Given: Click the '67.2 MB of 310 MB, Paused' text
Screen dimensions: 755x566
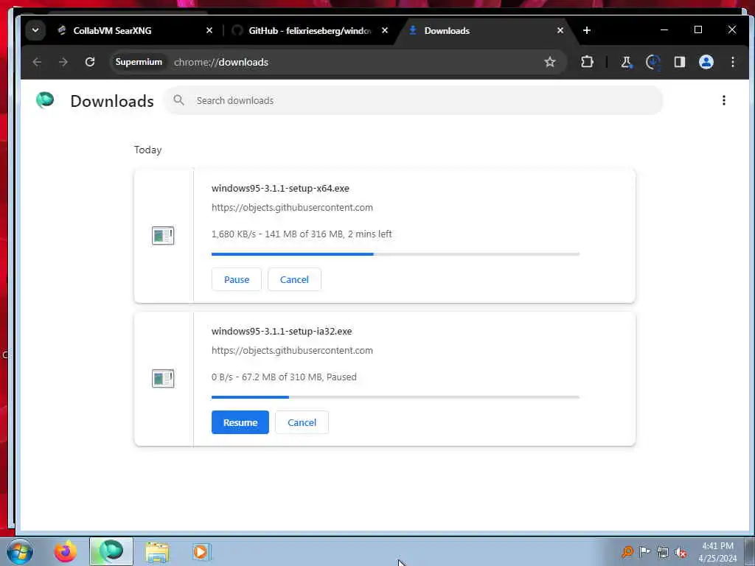Looking at the screenshot, I should click(x=299, y=377).
